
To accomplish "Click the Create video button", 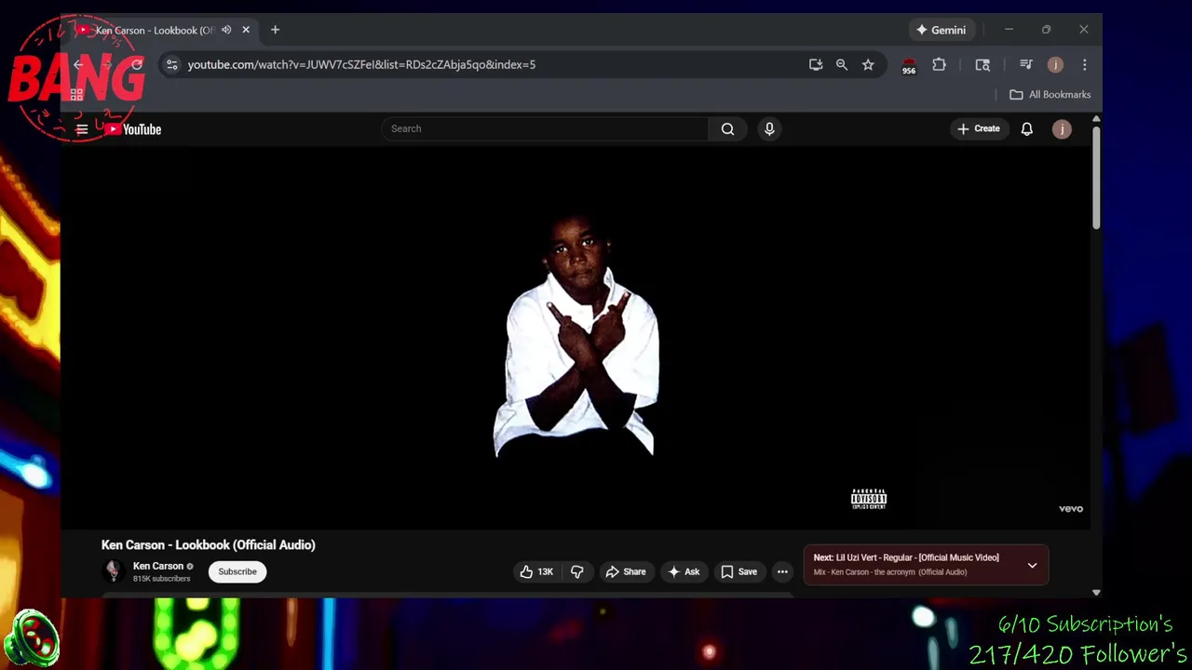I will tap(978, 129).
